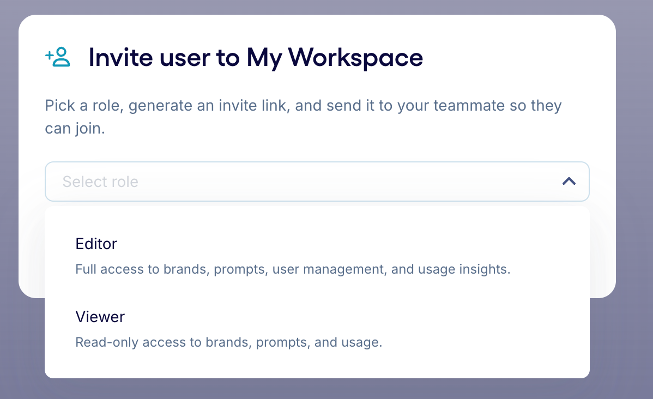
Task: Select the word 'Viewer' in the dropdown list
Action: click(x=100, y=317)
